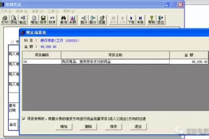Open 预览 (Preview) from the toolbar
The height and width of the screenshot is (139, 209).
pyautogui.click(x=14, y=19)
